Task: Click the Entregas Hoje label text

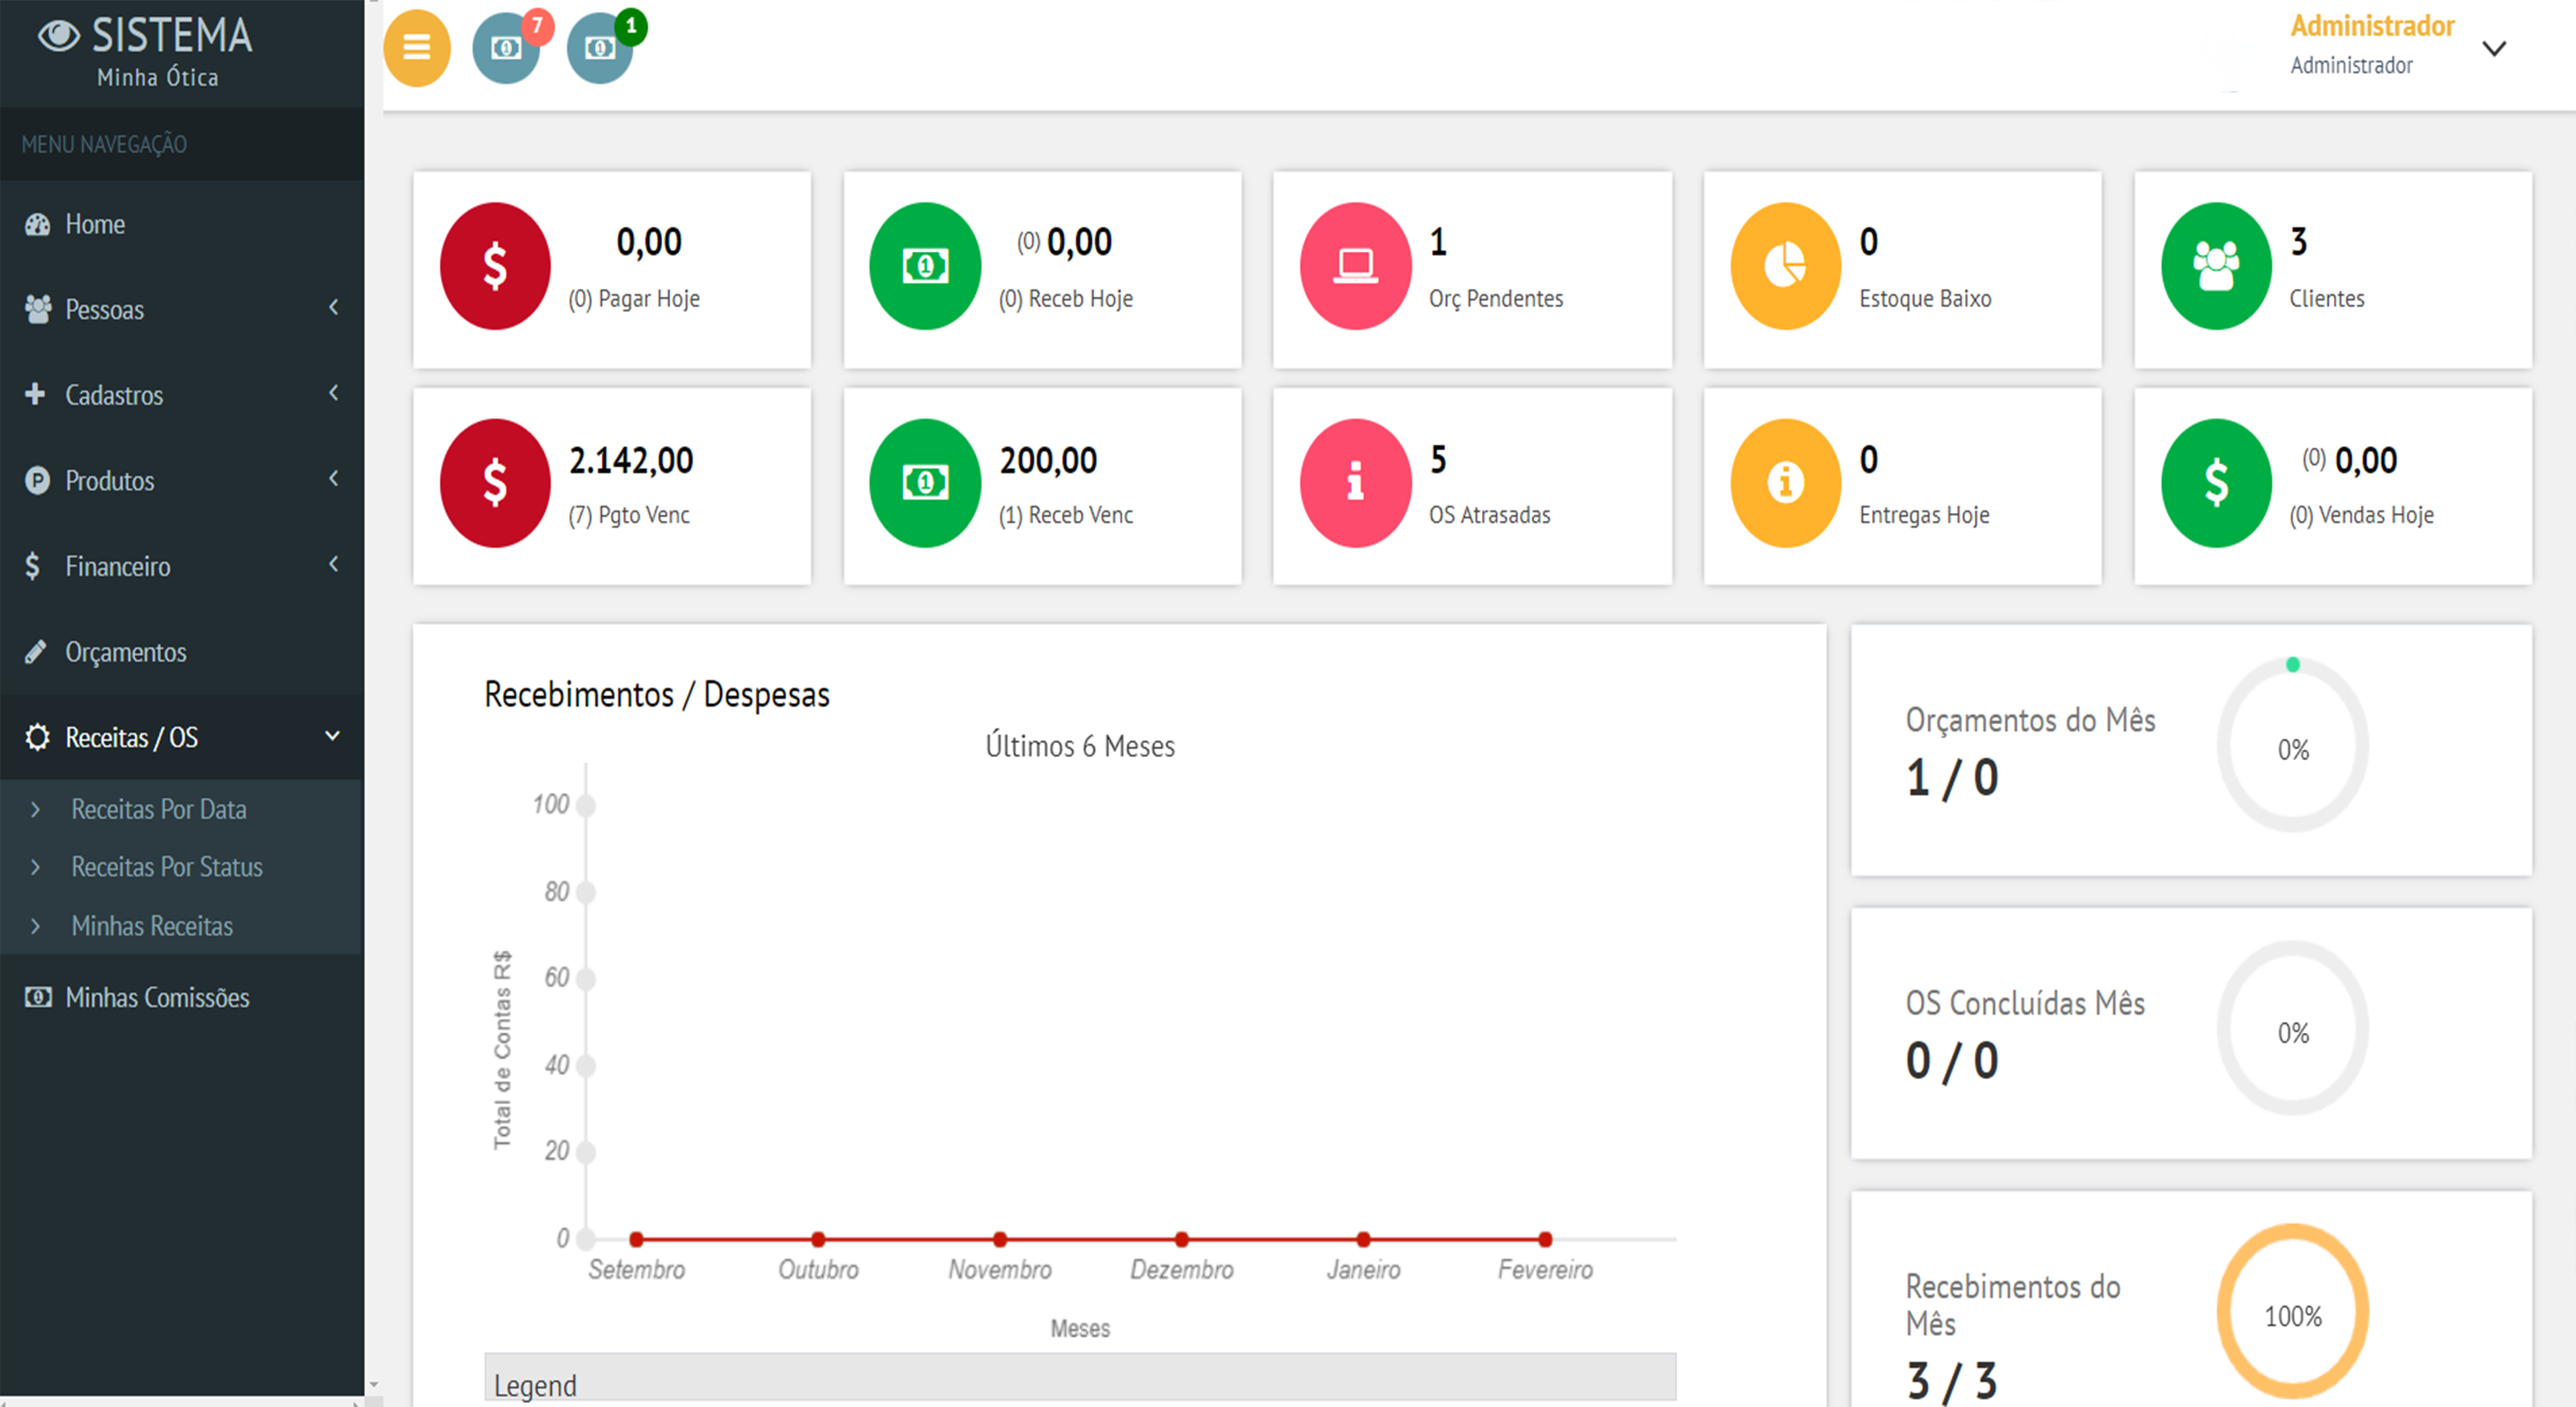Action: click(1924, 515)
